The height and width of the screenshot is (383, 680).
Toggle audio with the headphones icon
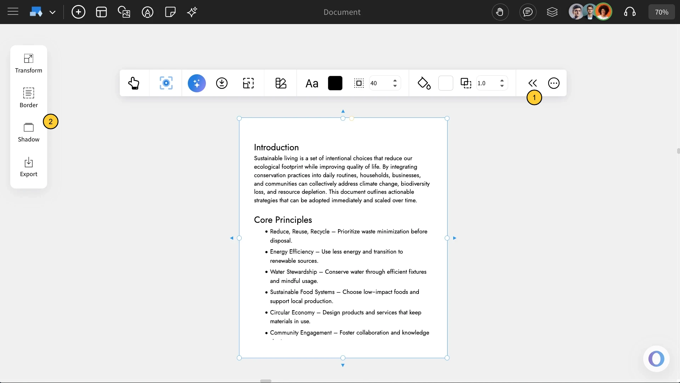(x=630, y=12)
